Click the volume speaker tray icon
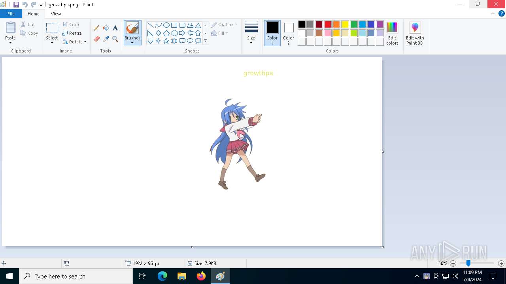The width and height of the screenshot is (506, 284). (x=455, y=276)
